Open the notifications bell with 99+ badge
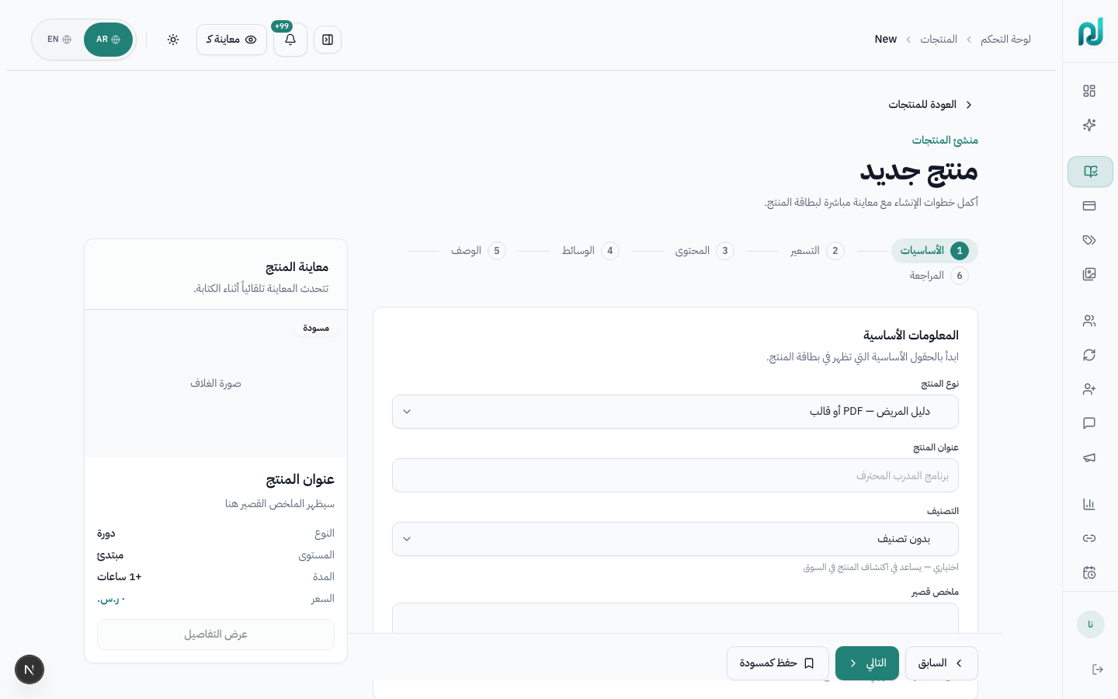The image size is (1118, 699). point(290,40)
